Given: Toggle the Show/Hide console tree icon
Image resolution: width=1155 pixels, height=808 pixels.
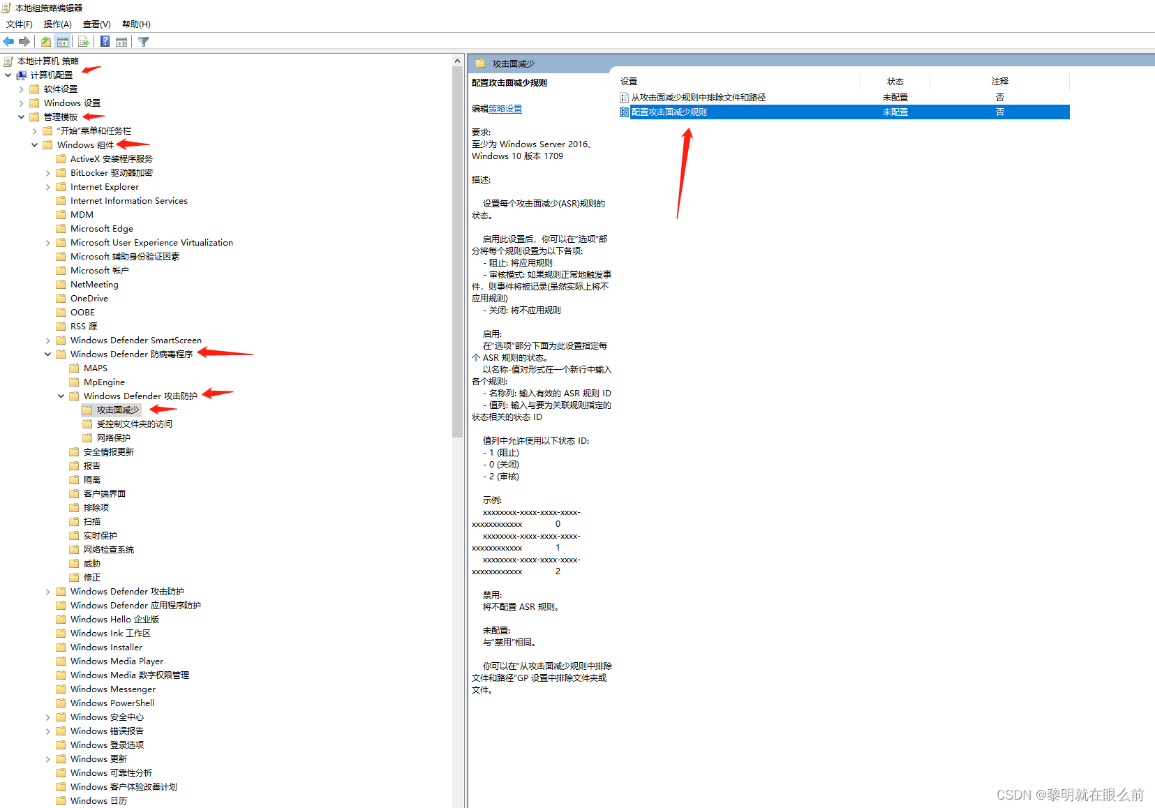Looking at the screenshot, I should click(63, 42).
